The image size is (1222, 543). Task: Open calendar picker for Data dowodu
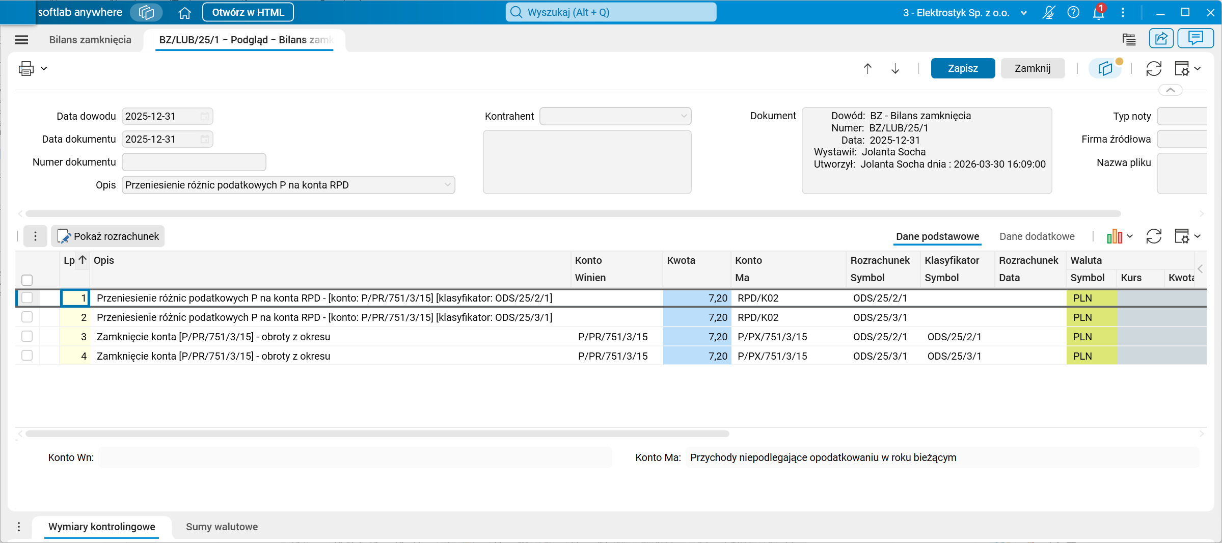(x=205, y=116)
